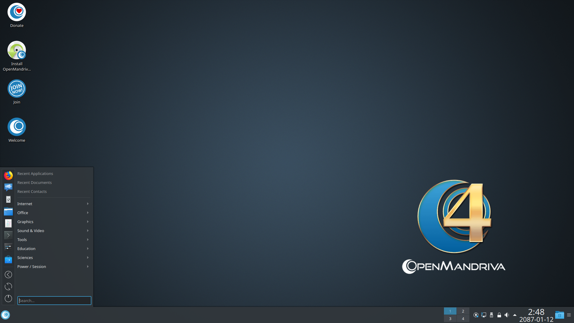Expand the Office submenu arrow
Screen dimensions: 574x323
point(88,213)
